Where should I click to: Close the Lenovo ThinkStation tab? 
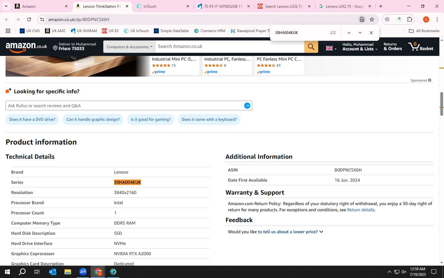click(127, 6)
